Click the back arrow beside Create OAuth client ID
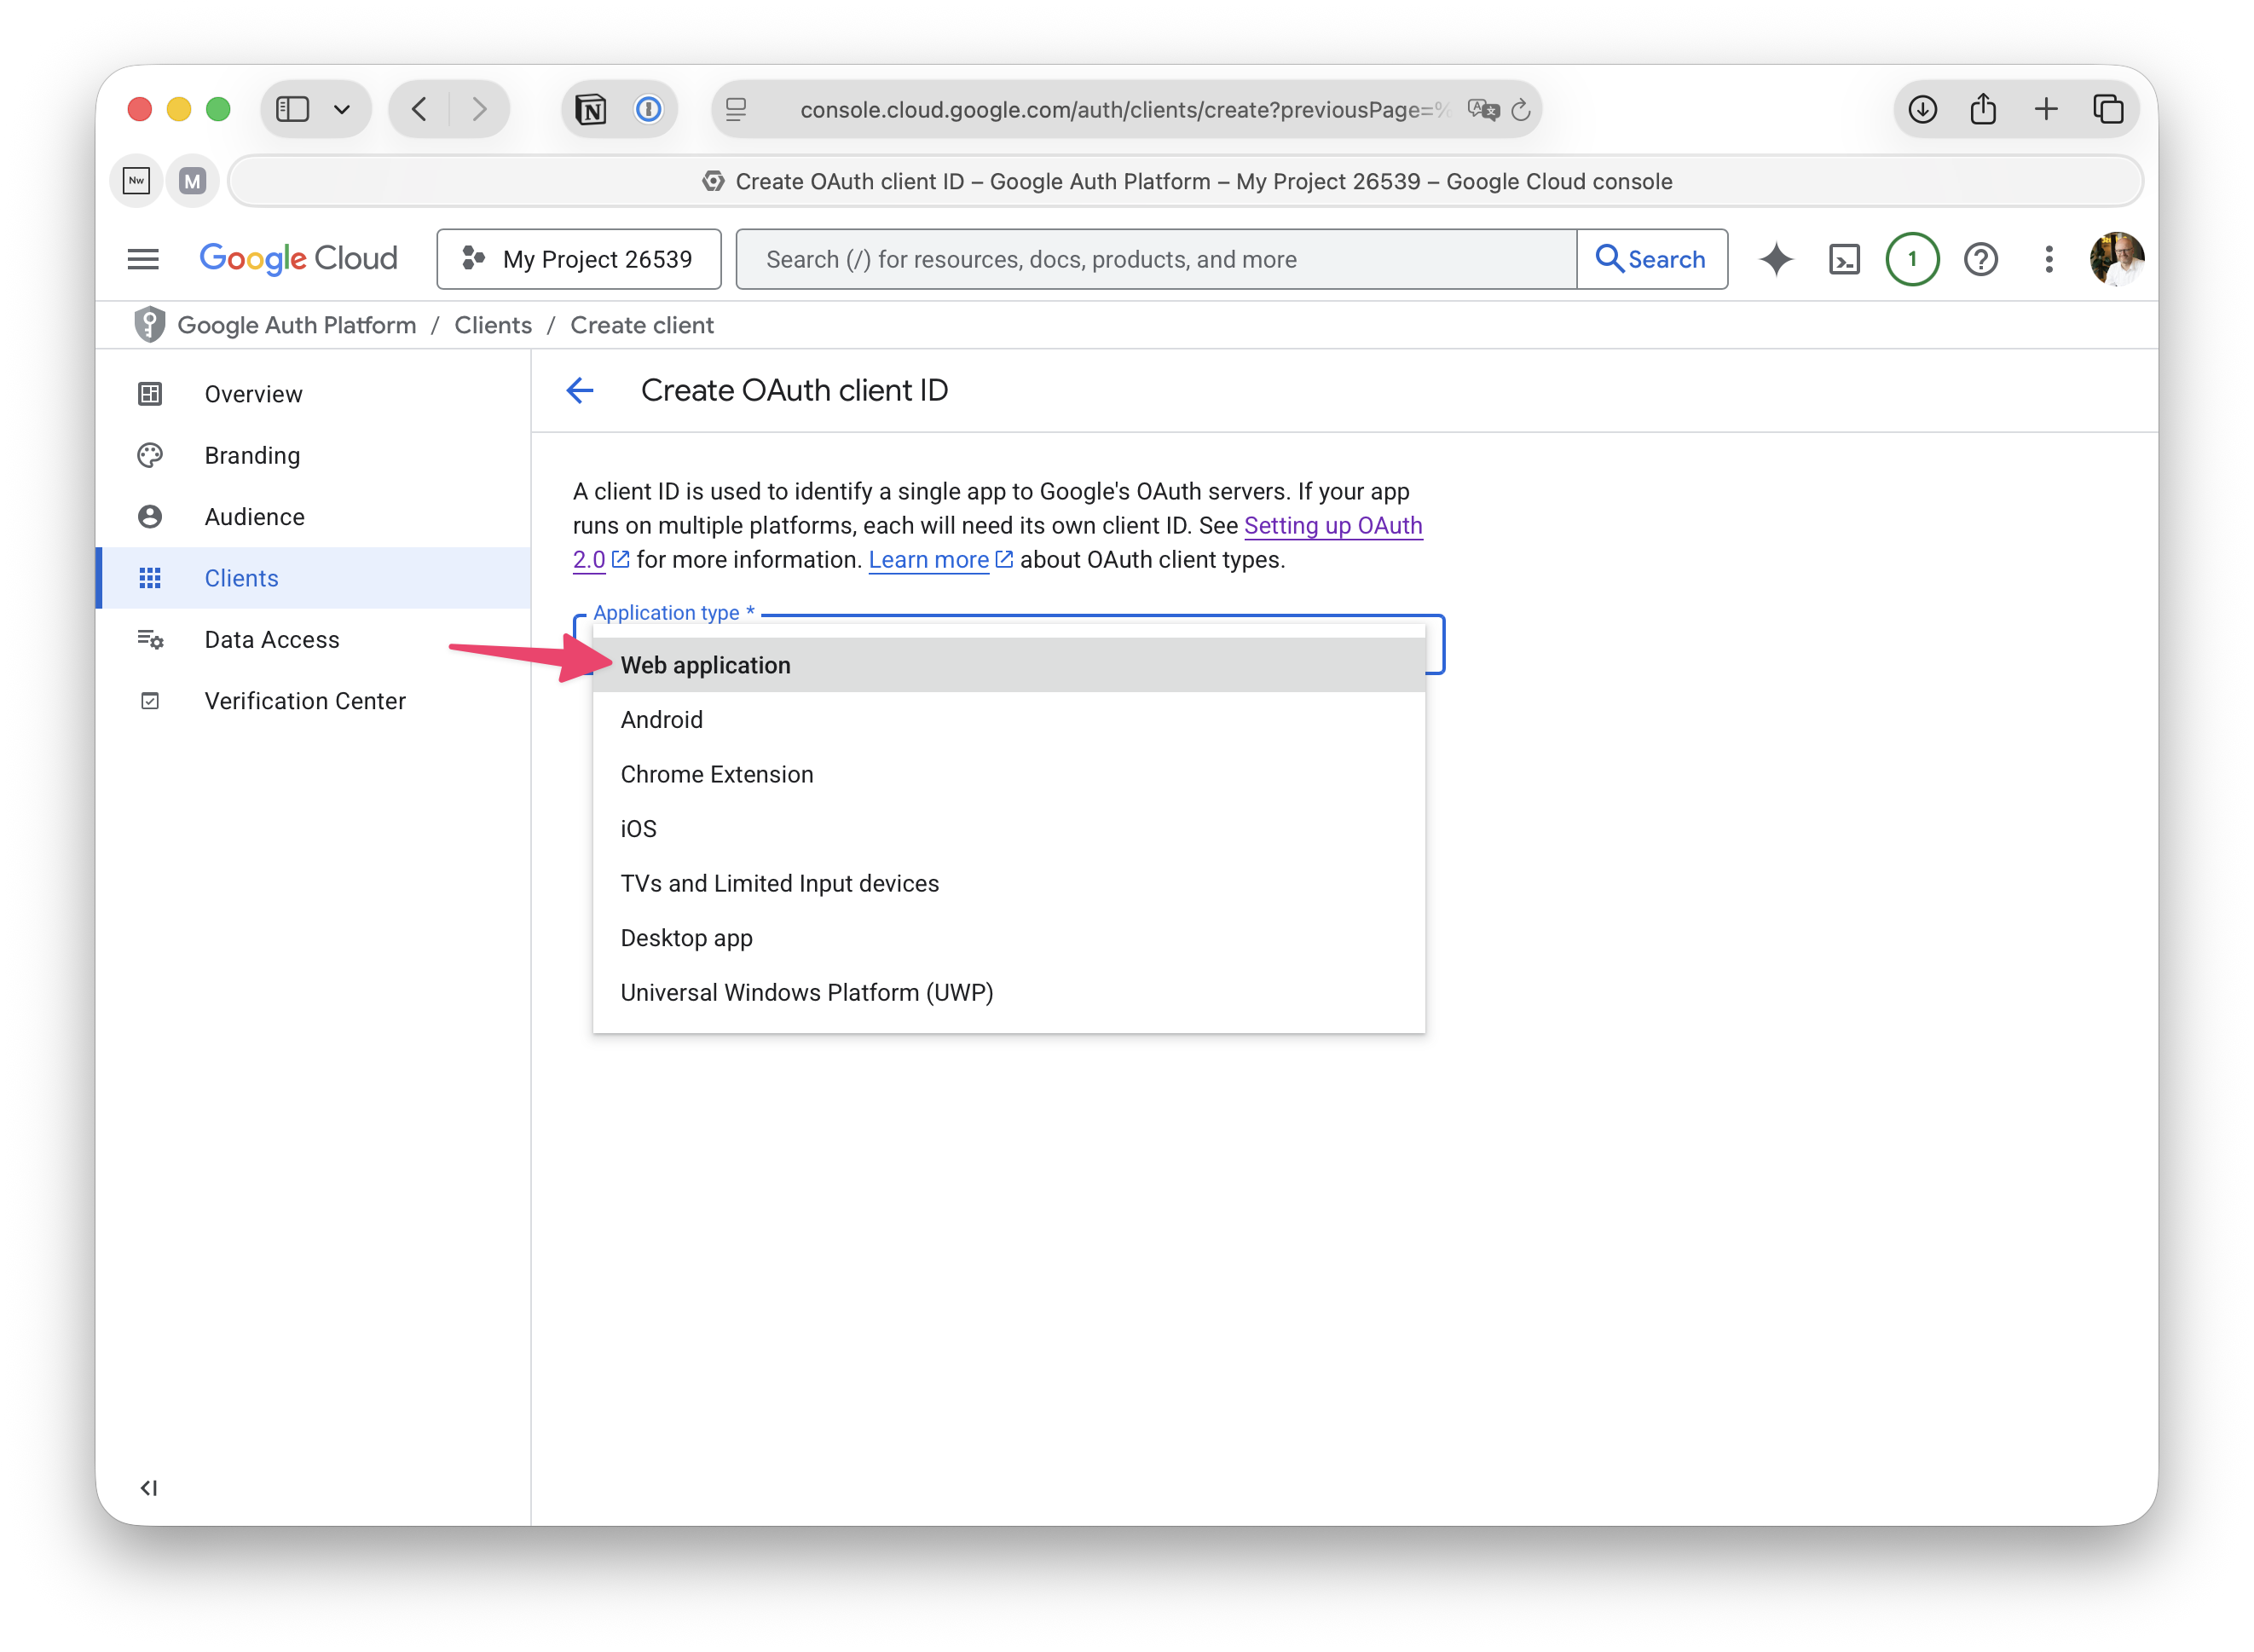The width and height of the screenshot is (2254, 1652). point(580,390)
